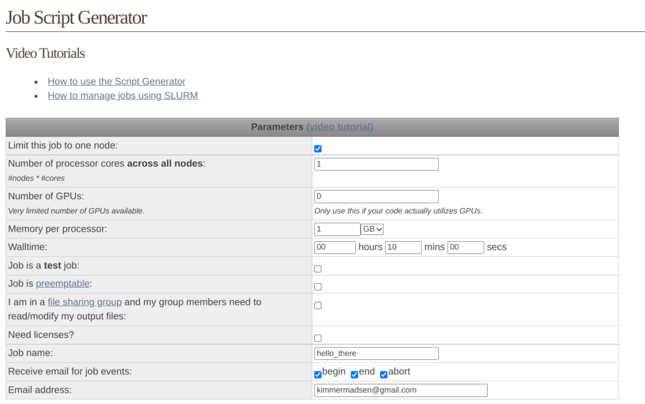The height and width of the screenshot is (404, 645).
Task: Enable the 'Job is a test job' checkbox
Action: [x=318, y=269]
